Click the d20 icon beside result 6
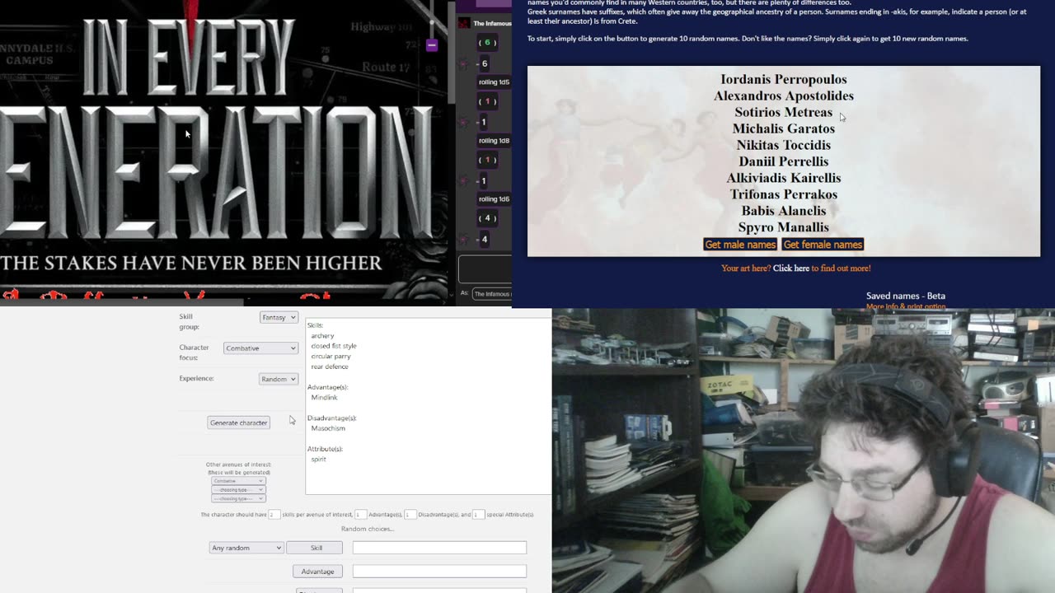 click(463, 63)
